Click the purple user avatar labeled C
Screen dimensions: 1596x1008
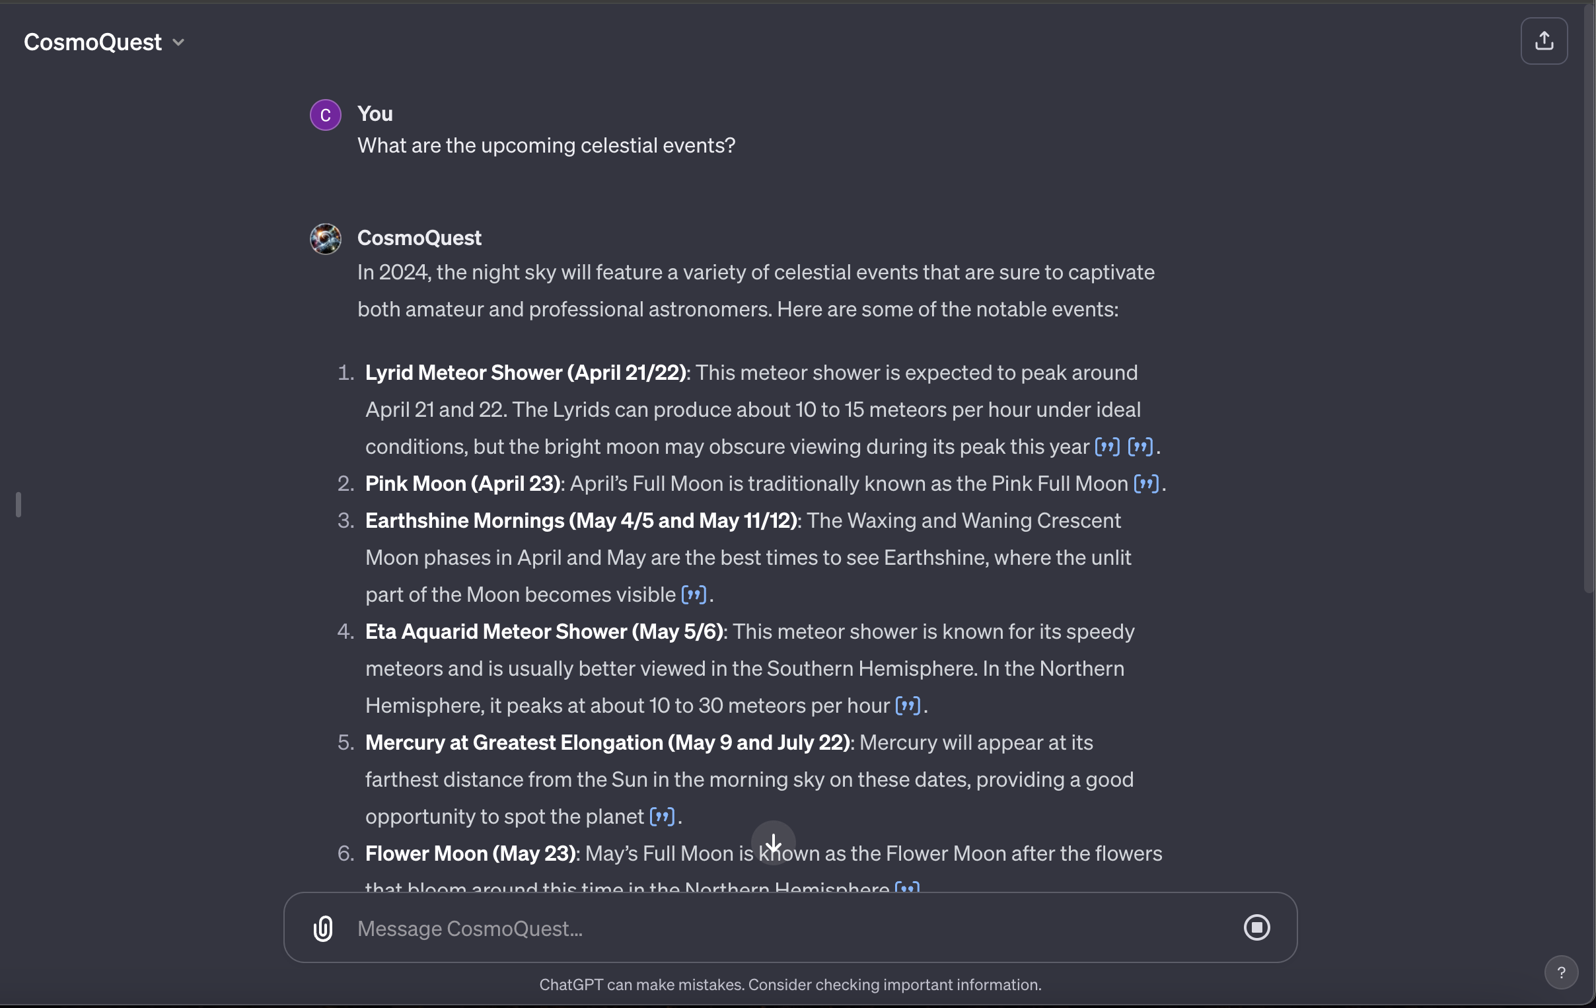click(x=326, y=116)
